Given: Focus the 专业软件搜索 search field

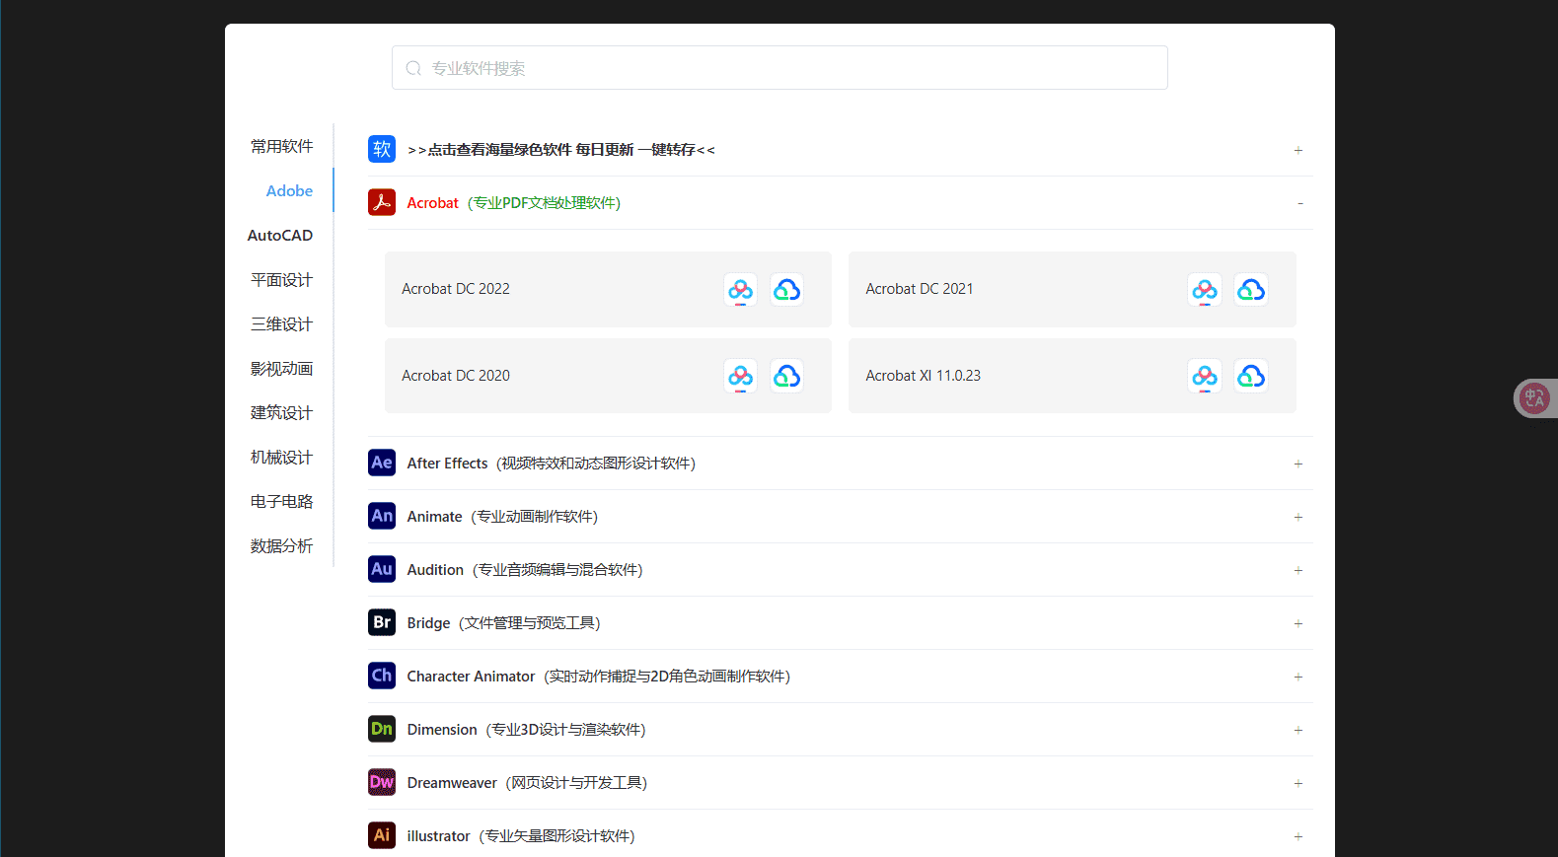Looking at the screenshot, I should point(779,68).
